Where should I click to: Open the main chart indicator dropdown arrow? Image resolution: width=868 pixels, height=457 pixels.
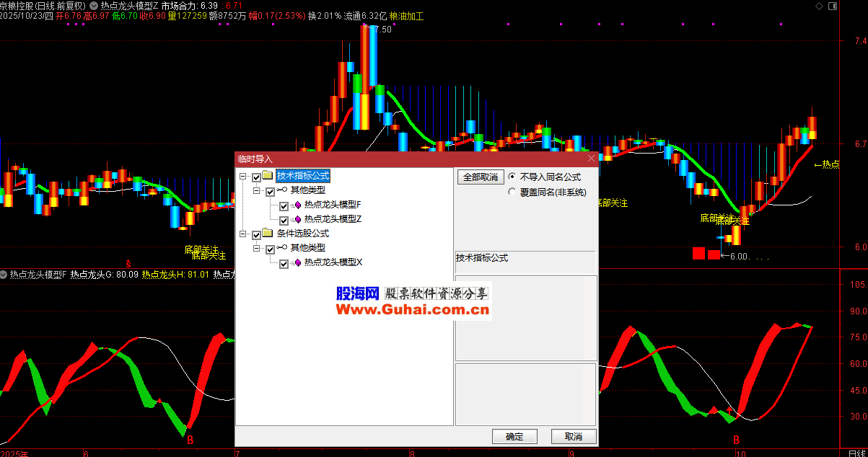[93, 5]
